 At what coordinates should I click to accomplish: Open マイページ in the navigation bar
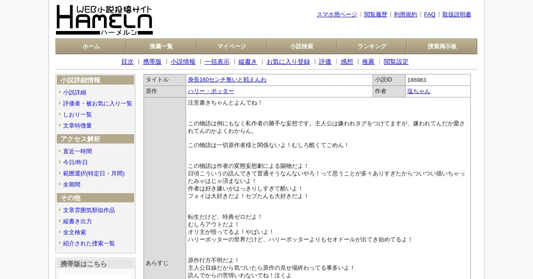click(x=231, y=46)
